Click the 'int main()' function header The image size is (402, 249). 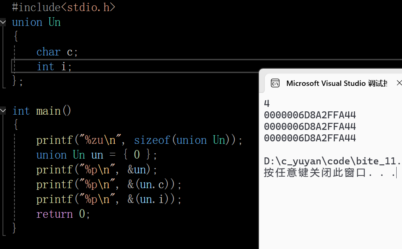pos(42,111)
